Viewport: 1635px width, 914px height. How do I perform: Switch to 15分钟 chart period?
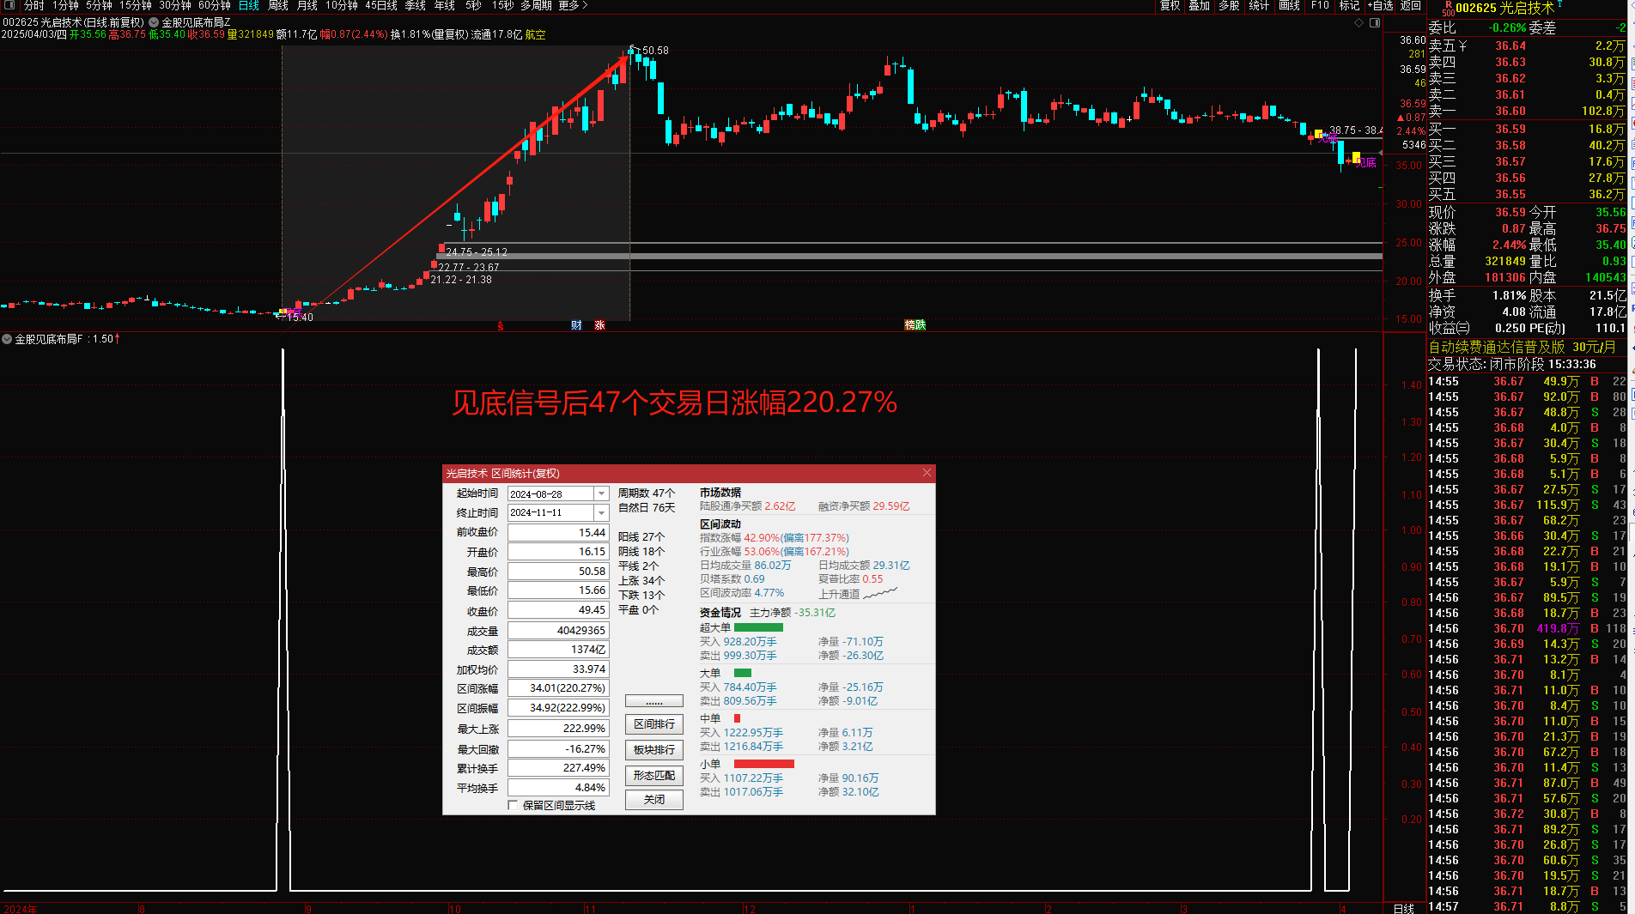pyautogui.click(x=136, y=5)
